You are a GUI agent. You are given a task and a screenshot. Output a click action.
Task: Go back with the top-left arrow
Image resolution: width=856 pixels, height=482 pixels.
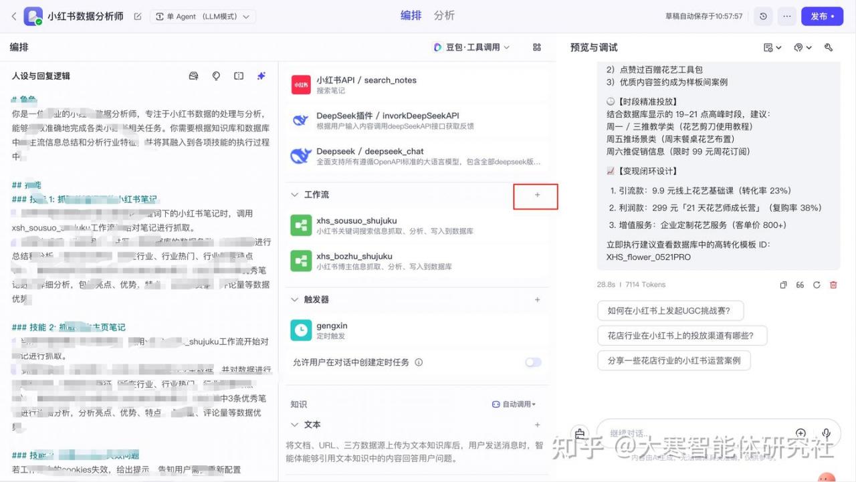click(x=14, y=16)
